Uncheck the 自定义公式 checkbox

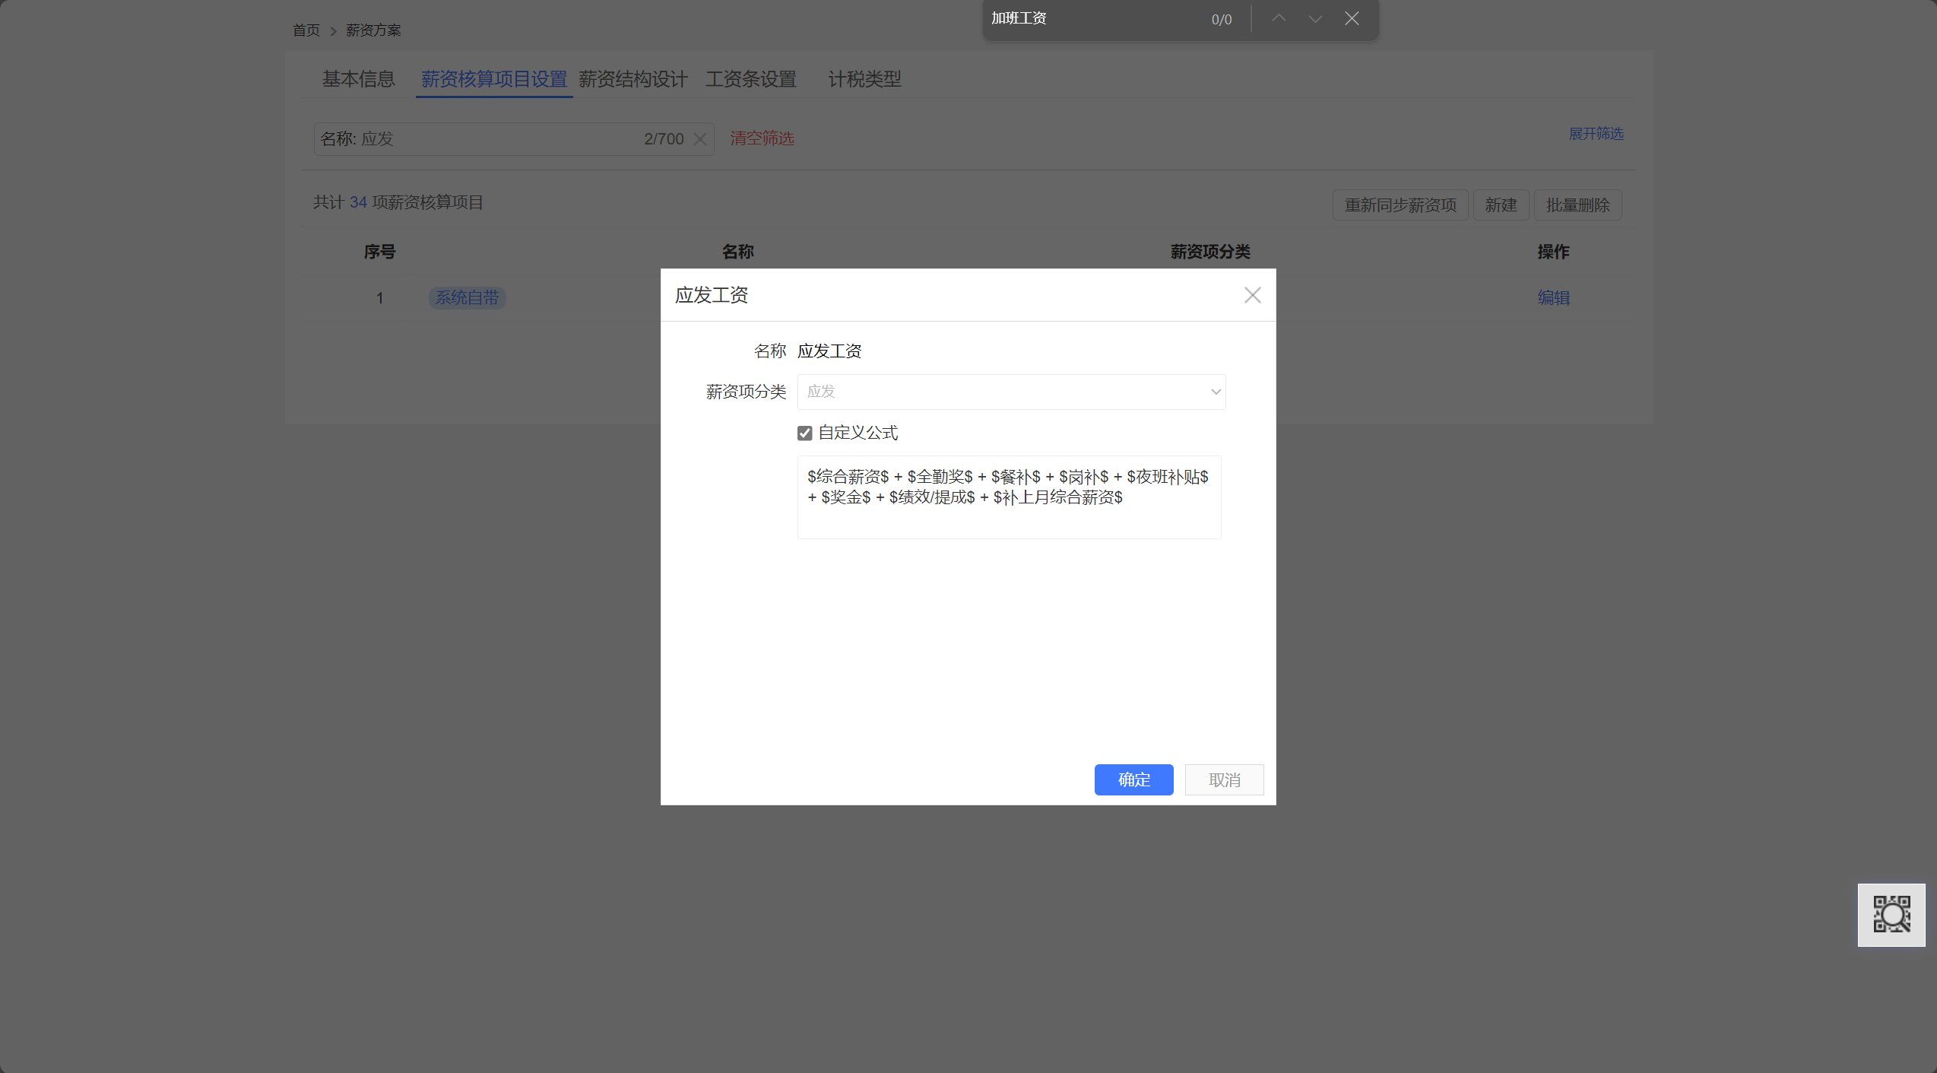point(805,433)
